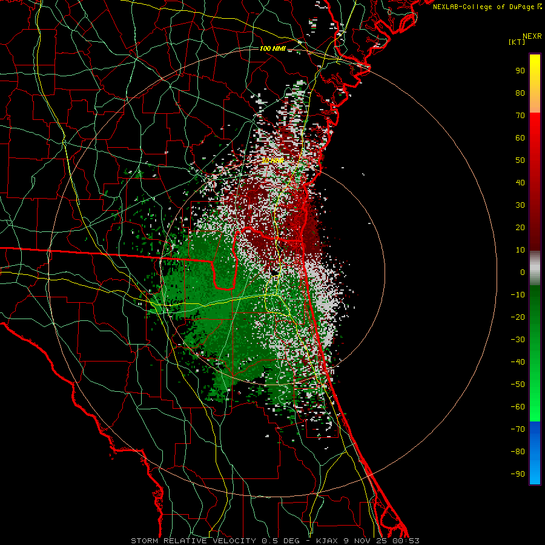Select the -80 value on velocity scale

click(518, 452)
